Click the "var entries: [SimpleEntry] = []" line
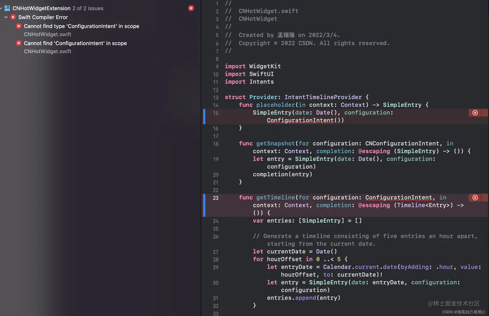The image size is (489, 316). (307, 221)
